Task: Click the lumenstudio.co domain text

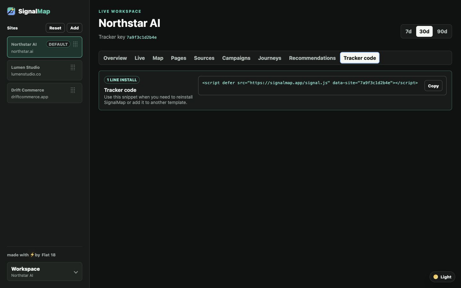Action: [x=26, y=74]
